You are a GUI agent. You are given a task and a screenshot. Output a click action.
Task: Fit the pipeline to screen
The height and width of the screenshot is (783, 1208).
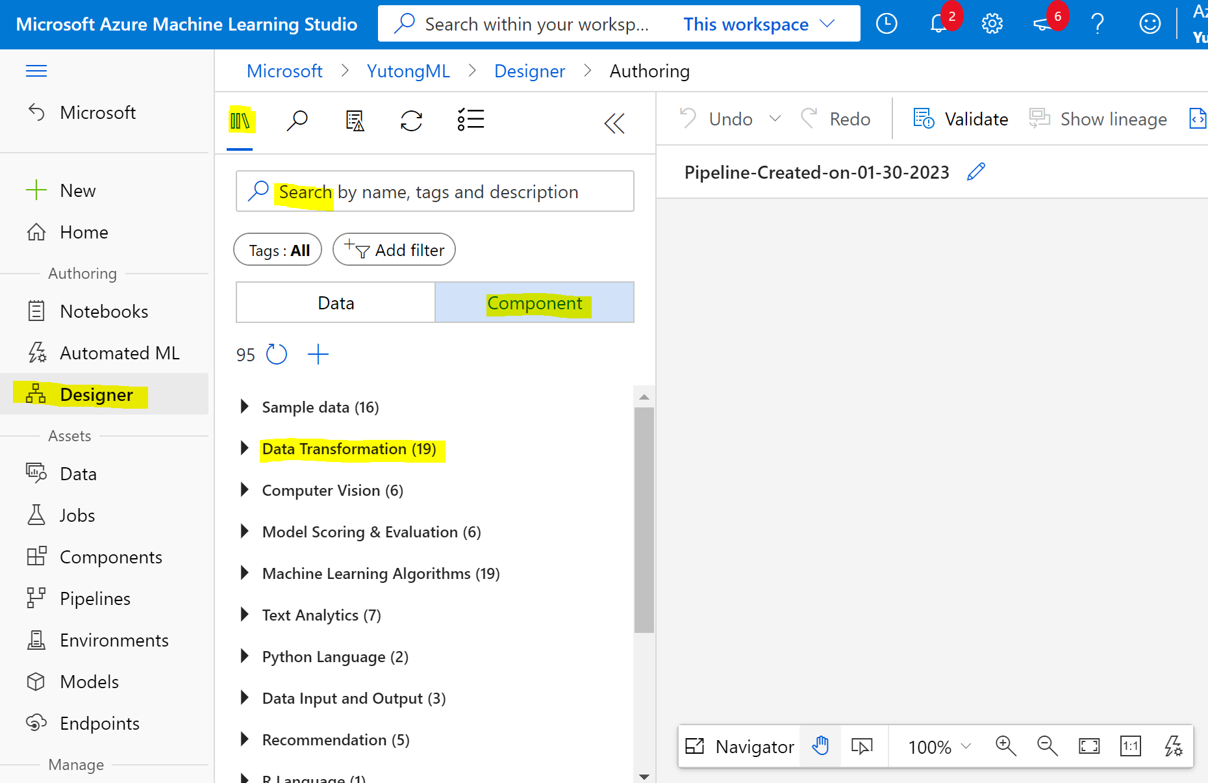click(x=1089, y=746)
